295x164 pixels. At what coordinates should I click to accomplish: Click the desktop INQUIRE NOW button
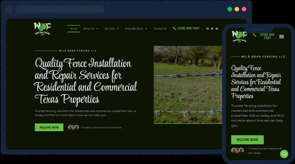49,127
